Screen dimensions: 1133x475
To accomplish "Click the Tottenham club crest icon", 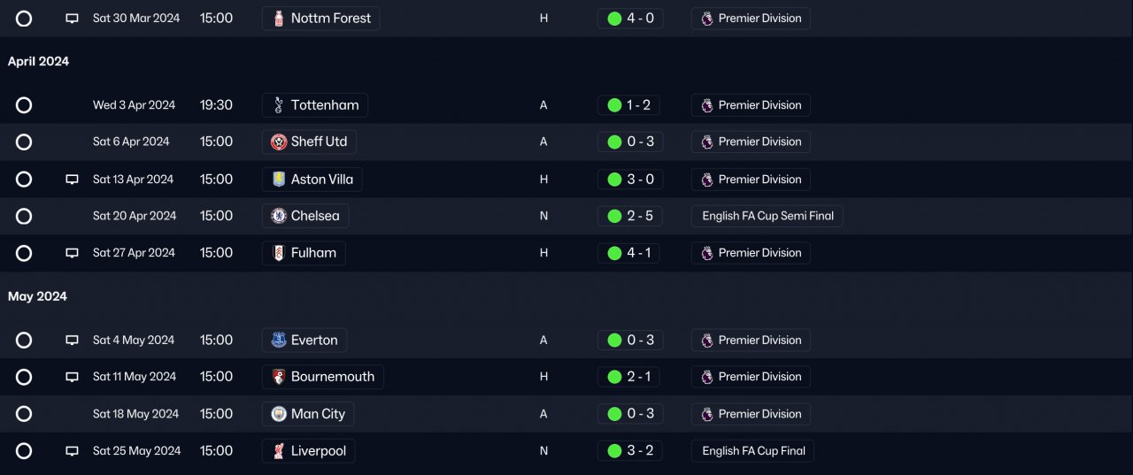I will (x=279, y=105).
